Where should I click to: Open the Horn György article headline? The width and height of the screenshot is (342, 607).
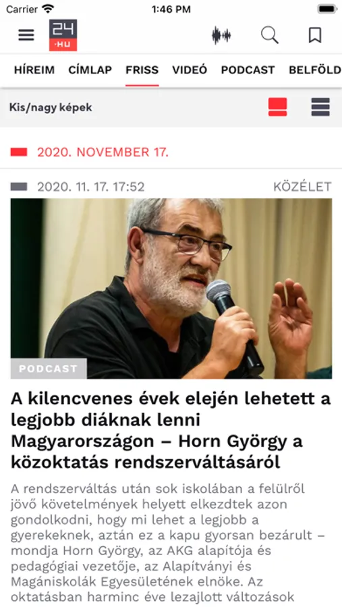[171, 430]
